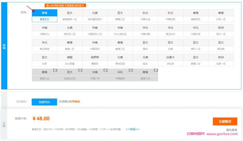Choose the 香港一区 region
243x141 pixels.
pos(70,45)
